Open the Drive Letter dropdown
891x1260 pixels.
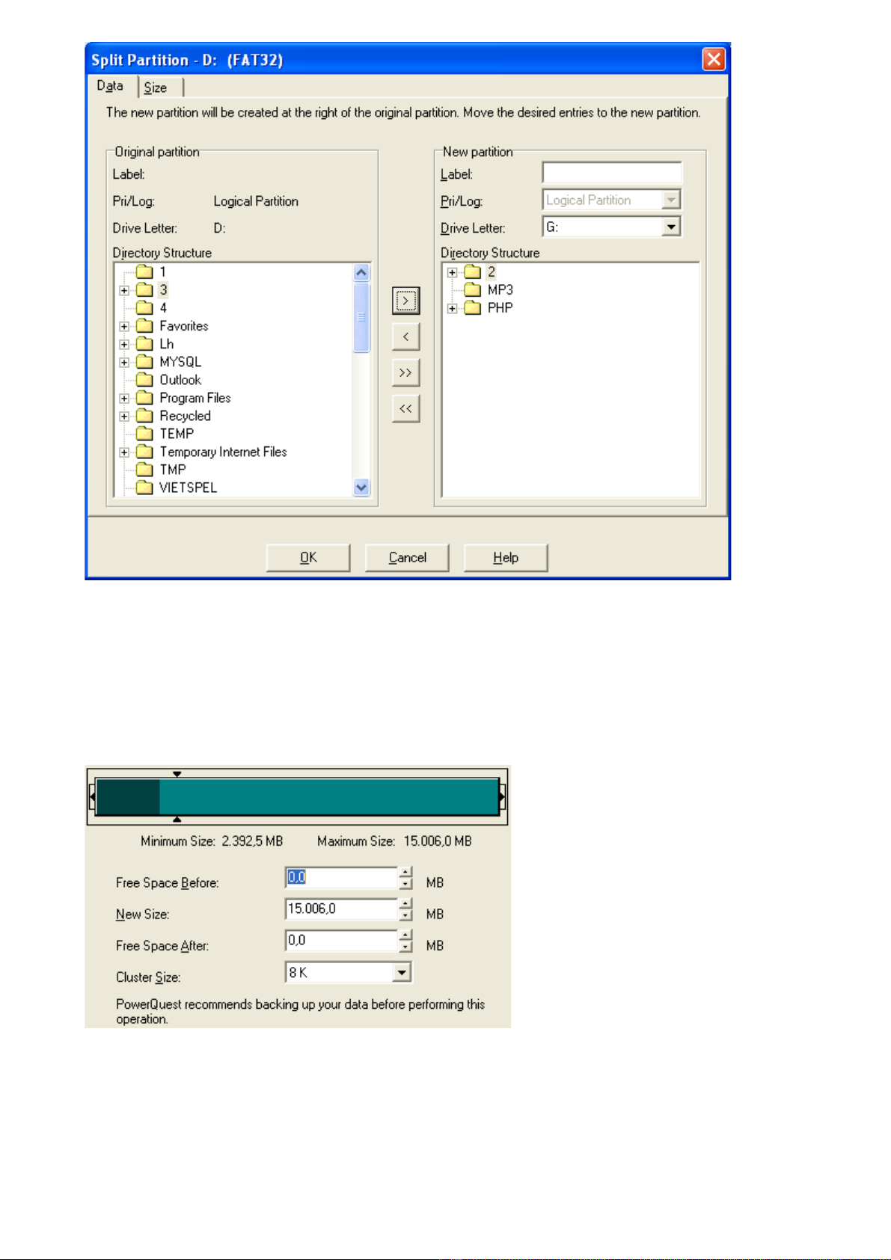click(671, 227)
